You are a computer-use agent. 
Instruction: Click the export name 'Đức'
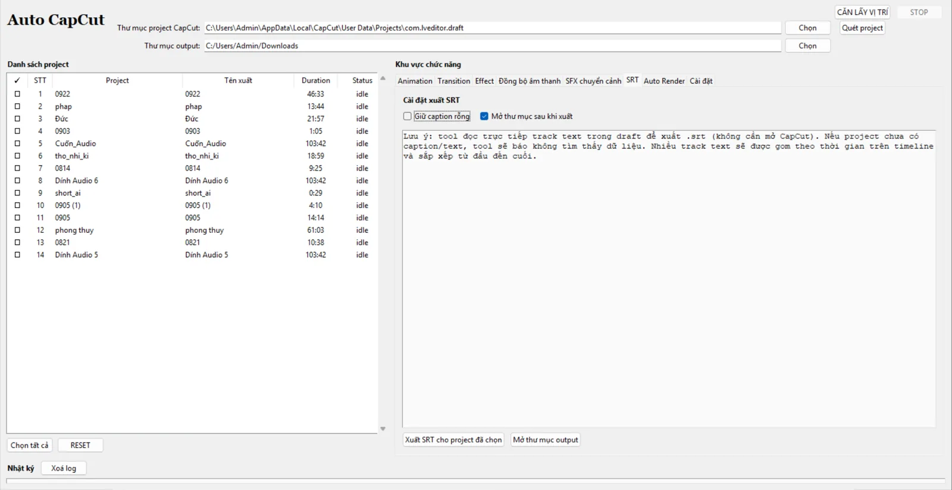click(192, 119)
